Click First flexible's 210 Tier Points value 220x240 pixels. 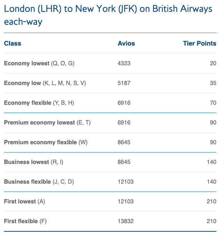212,221
